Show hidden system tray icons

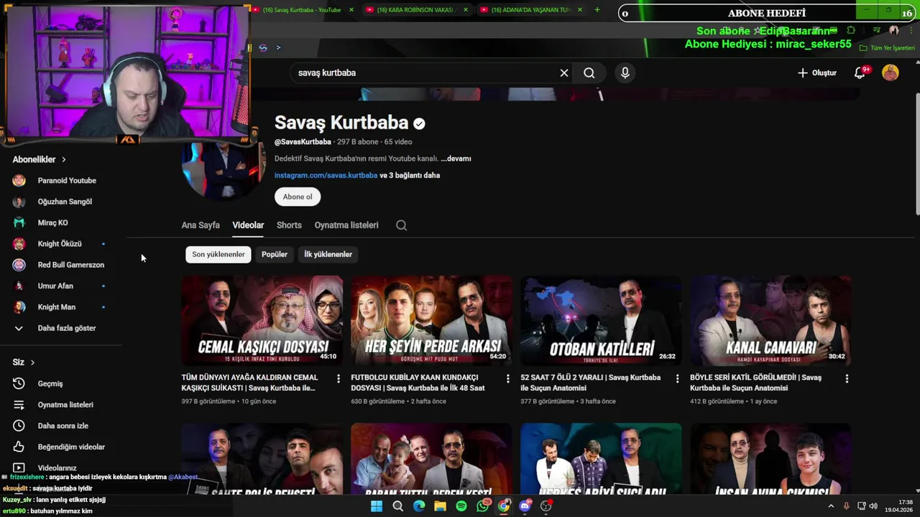[x=832, y=506]
